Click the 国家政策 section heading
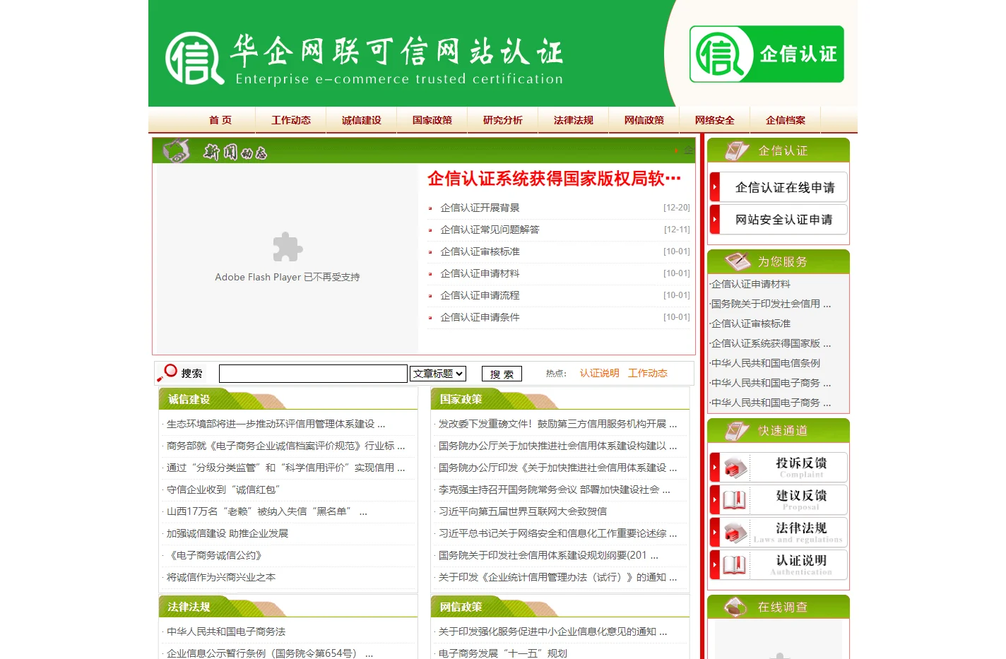The width and height of the screenshot is (1006, 659). pyautogui.click(x=461, y=399)
